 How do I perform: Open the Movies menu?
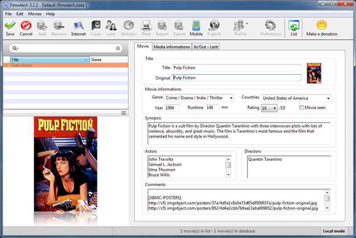click(x=35, y=14)
